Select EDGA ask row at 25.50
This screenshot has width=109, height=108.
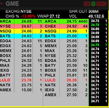click(66, 61)
